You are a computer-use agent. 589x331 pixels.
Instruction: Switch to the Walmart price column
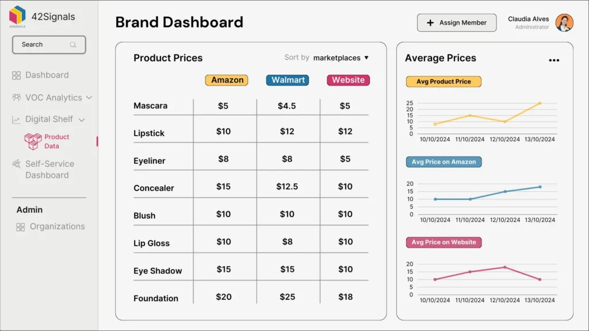[287, 80]
